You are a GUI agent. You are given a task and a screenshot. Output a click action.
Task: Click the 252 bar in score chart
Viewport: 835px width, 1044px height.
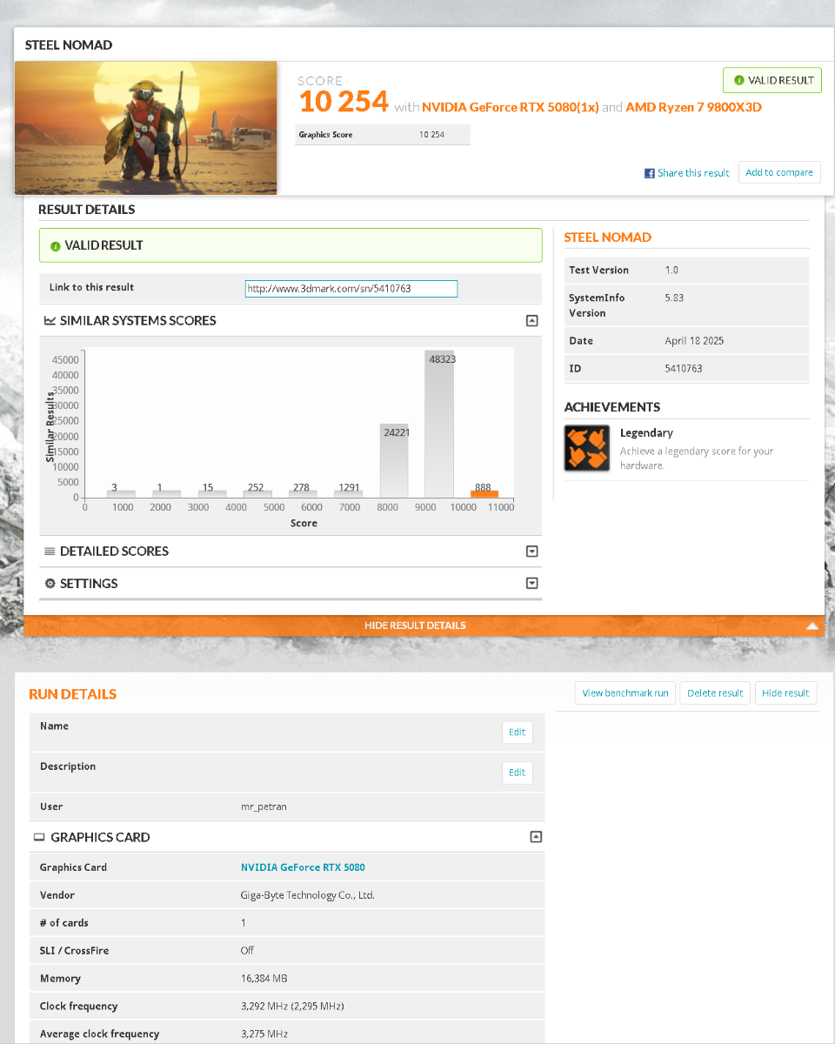257,493
